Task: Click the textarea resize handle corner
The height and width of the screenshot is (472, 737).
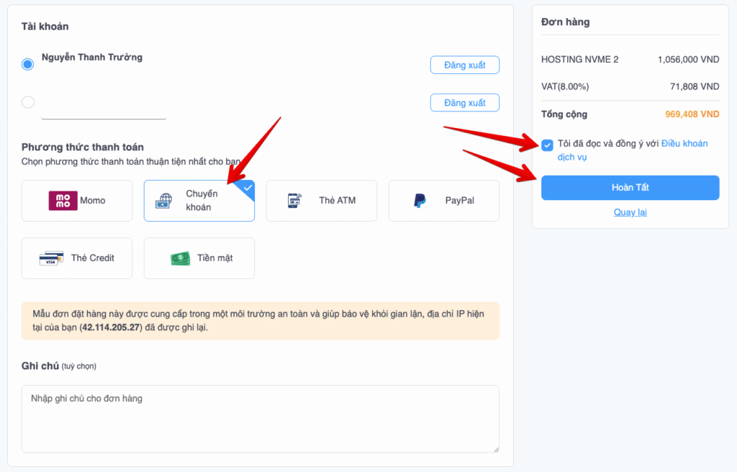Action: pyautogui.click(x=495, y=449)
